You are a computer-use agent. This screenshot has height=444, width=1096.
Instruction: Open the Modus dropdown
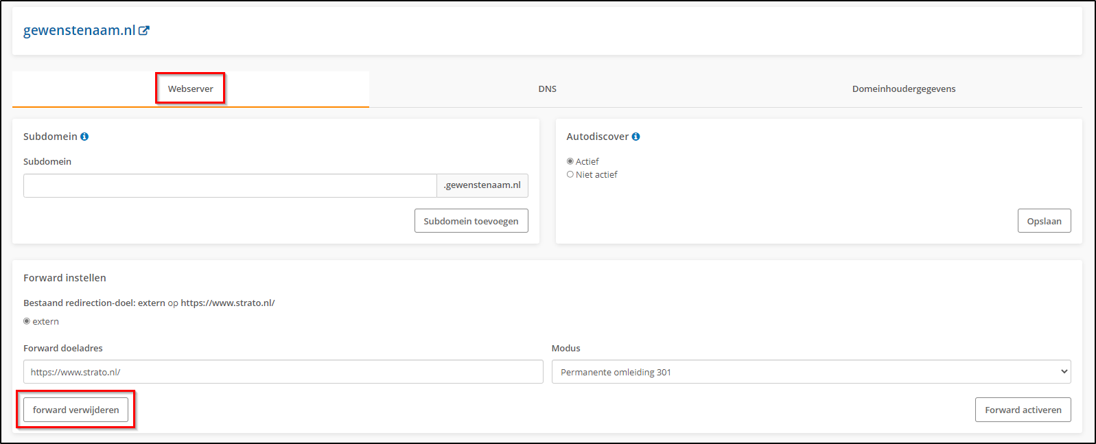(811, 372)
